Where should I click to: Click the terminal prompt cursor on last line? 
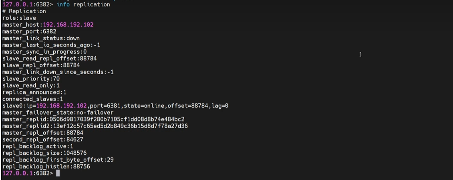(x=58, y=173)
